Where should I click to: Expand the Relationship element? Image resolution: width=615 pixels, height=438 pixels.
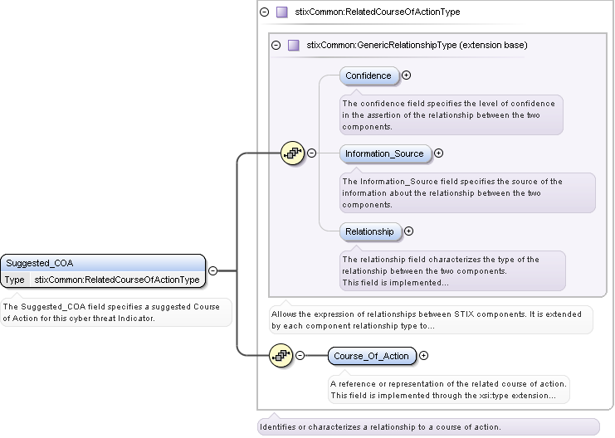pyautogui.click(x=408, y=231)
